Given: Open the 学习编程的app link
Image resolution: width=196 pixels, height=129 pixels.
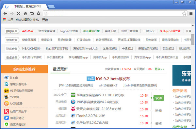Looking at the screenshot, I should 78,57.
